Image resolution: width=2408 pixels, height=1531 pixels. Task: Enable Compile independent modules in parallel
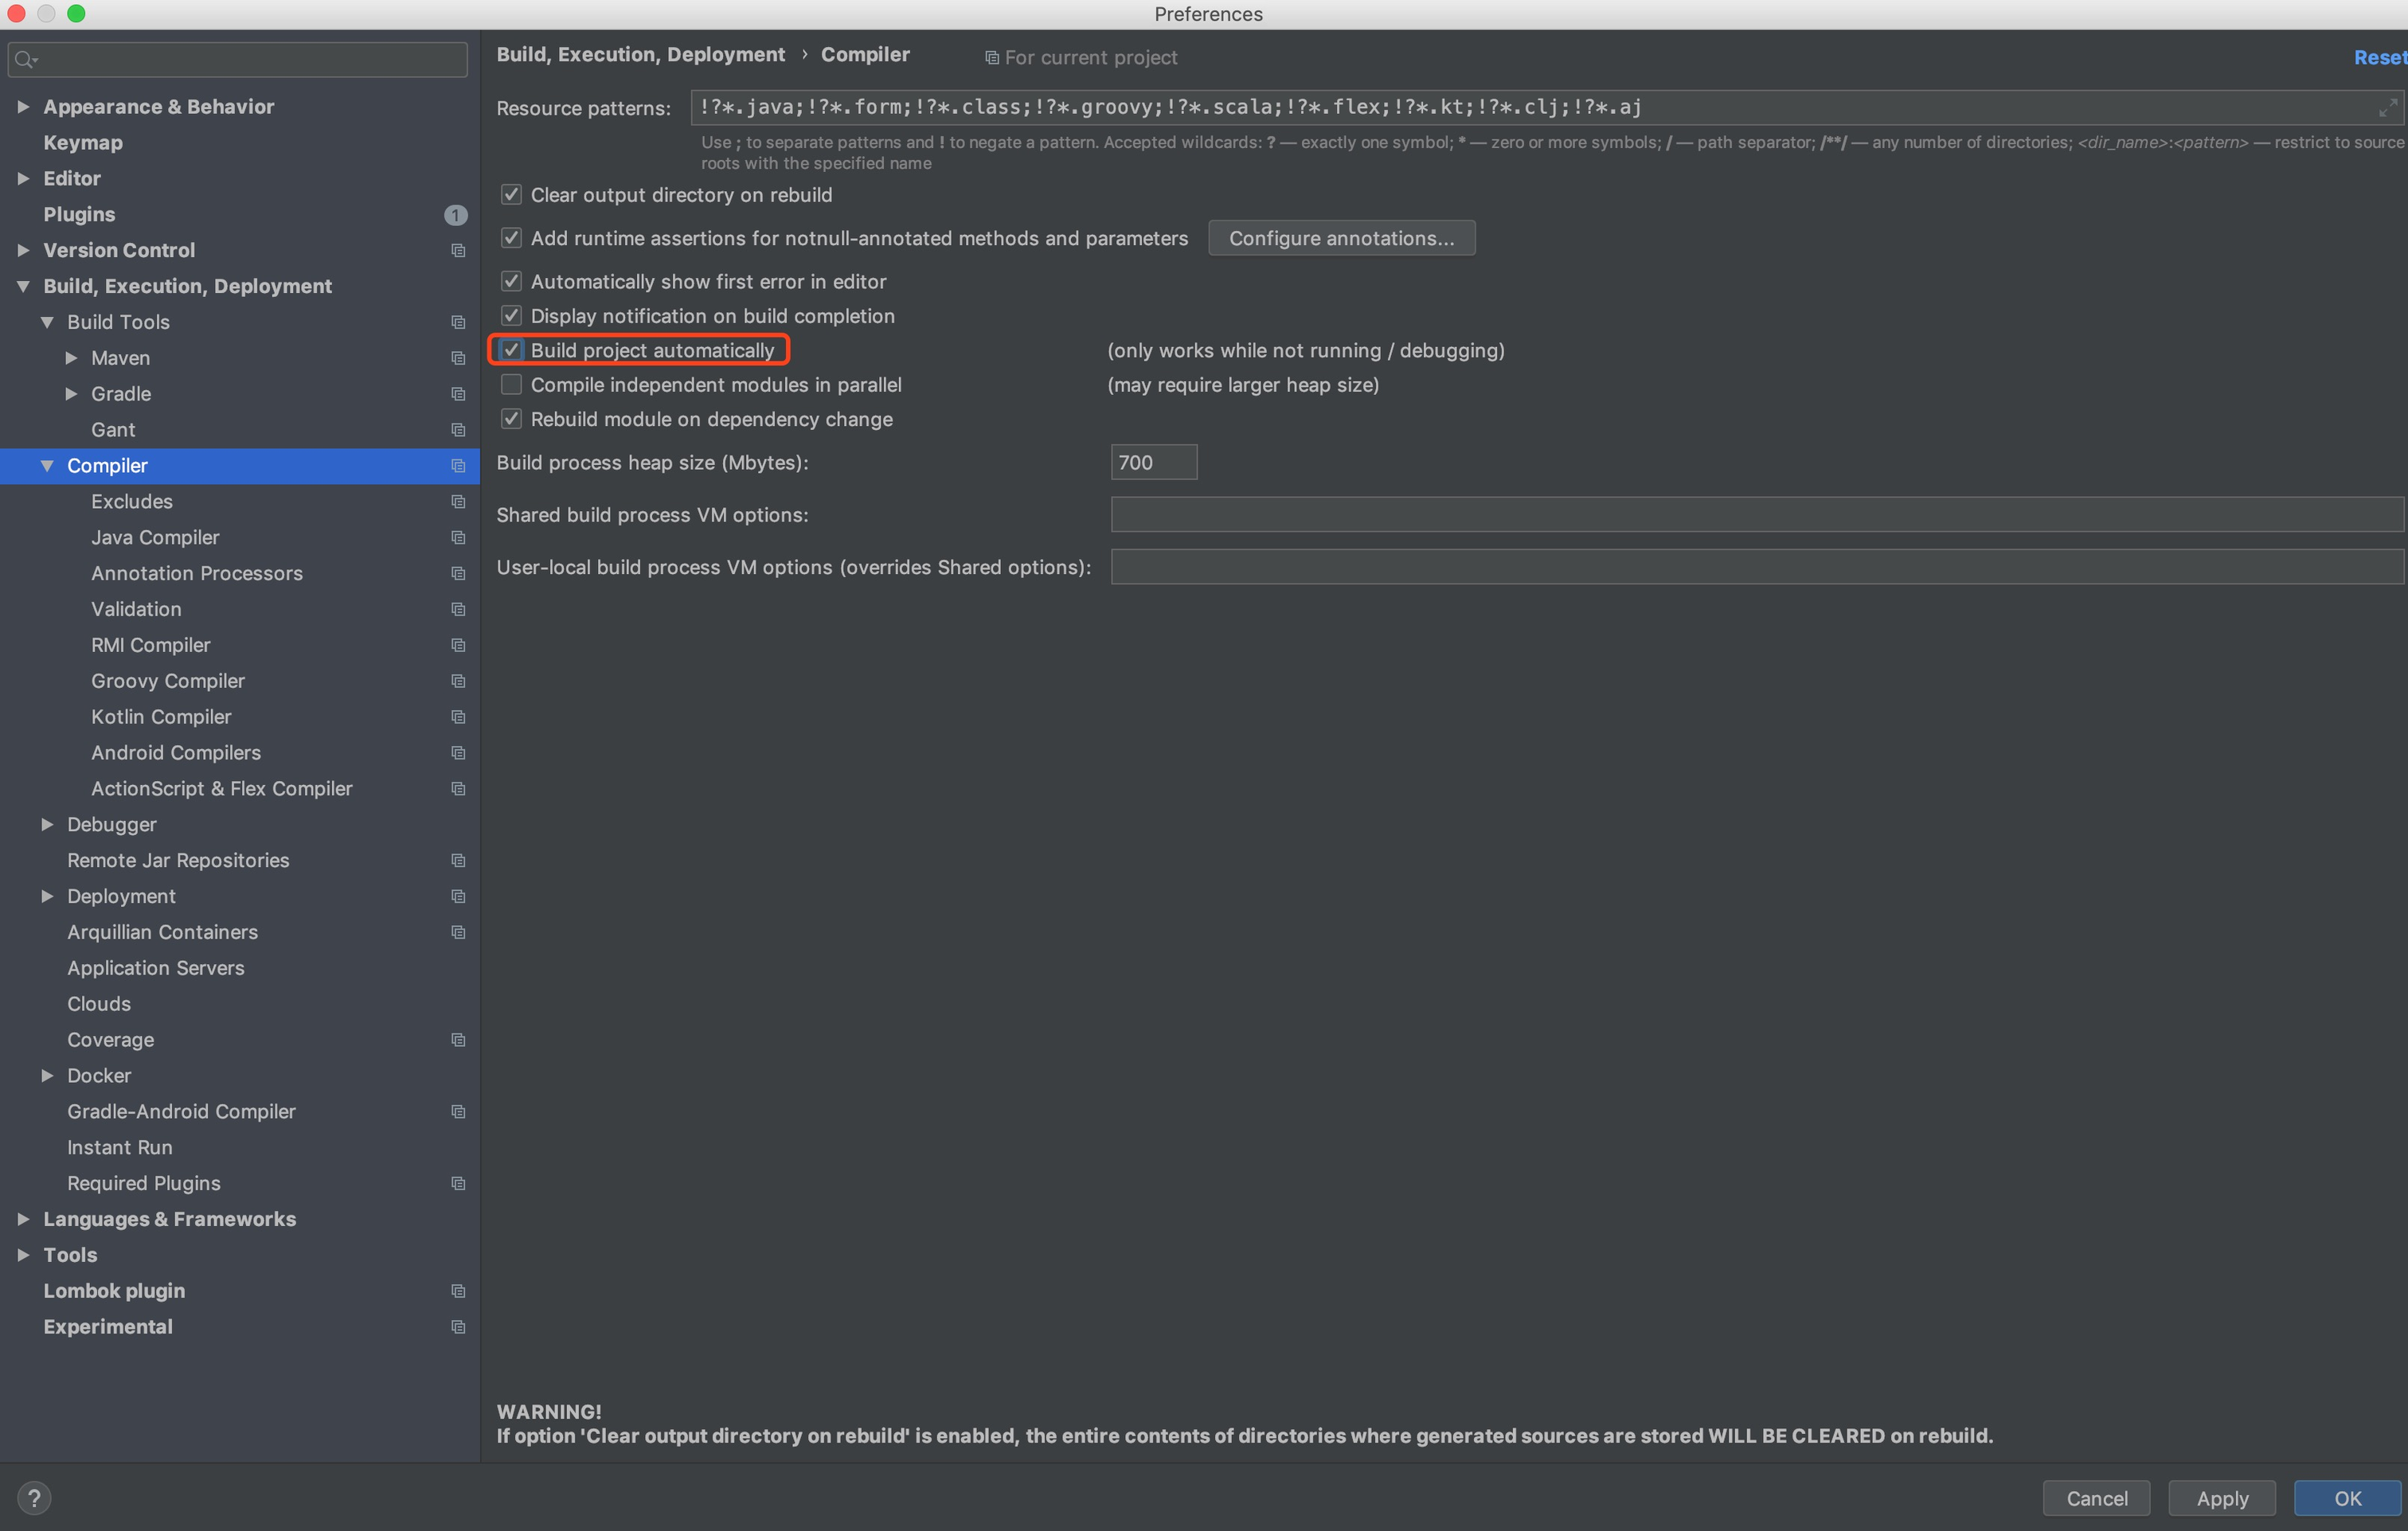coord(512,385)
